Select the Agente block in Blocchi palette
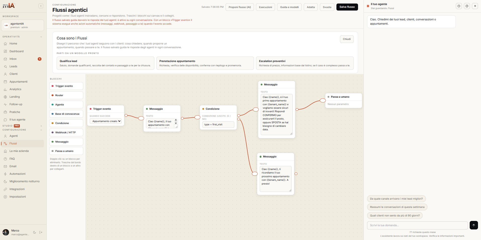This screenshot has width=481, height=240. tap(66, 105)
